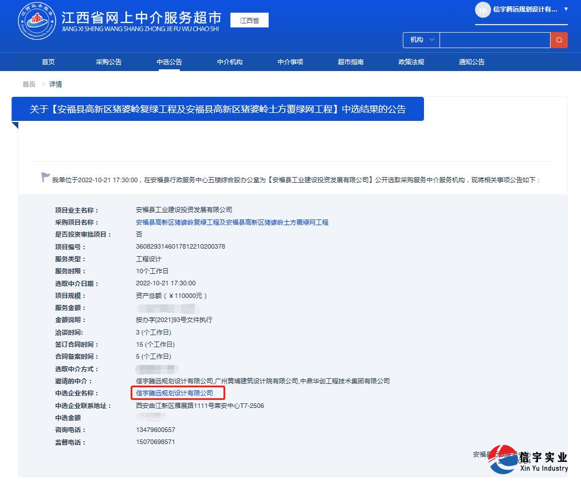
Task: Click the dark ribbon fold under the title banner
Action: [x=15, y=124]
